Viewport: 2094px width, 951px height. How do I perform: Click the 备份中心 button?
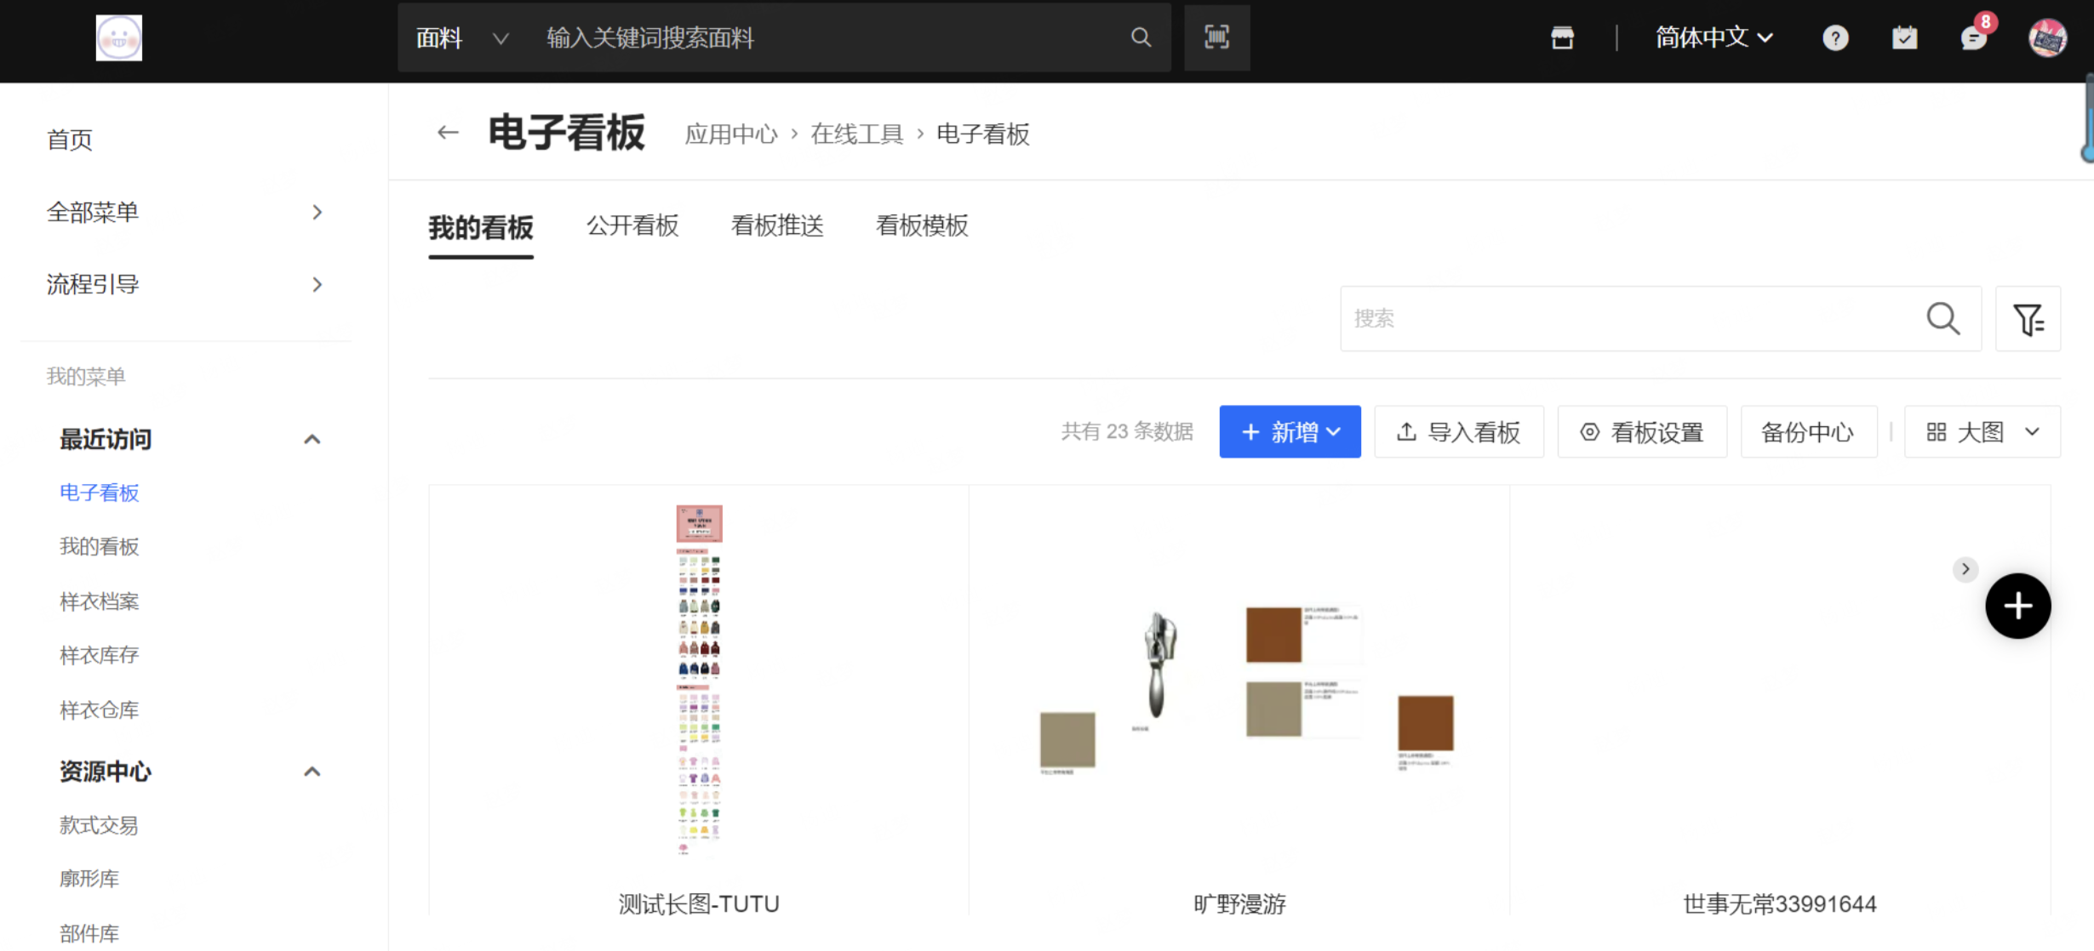pos(1808,432)
